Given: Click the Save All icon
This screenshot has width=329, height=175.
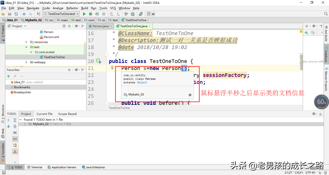Looking at the screenshot, I should coord(9,14).
